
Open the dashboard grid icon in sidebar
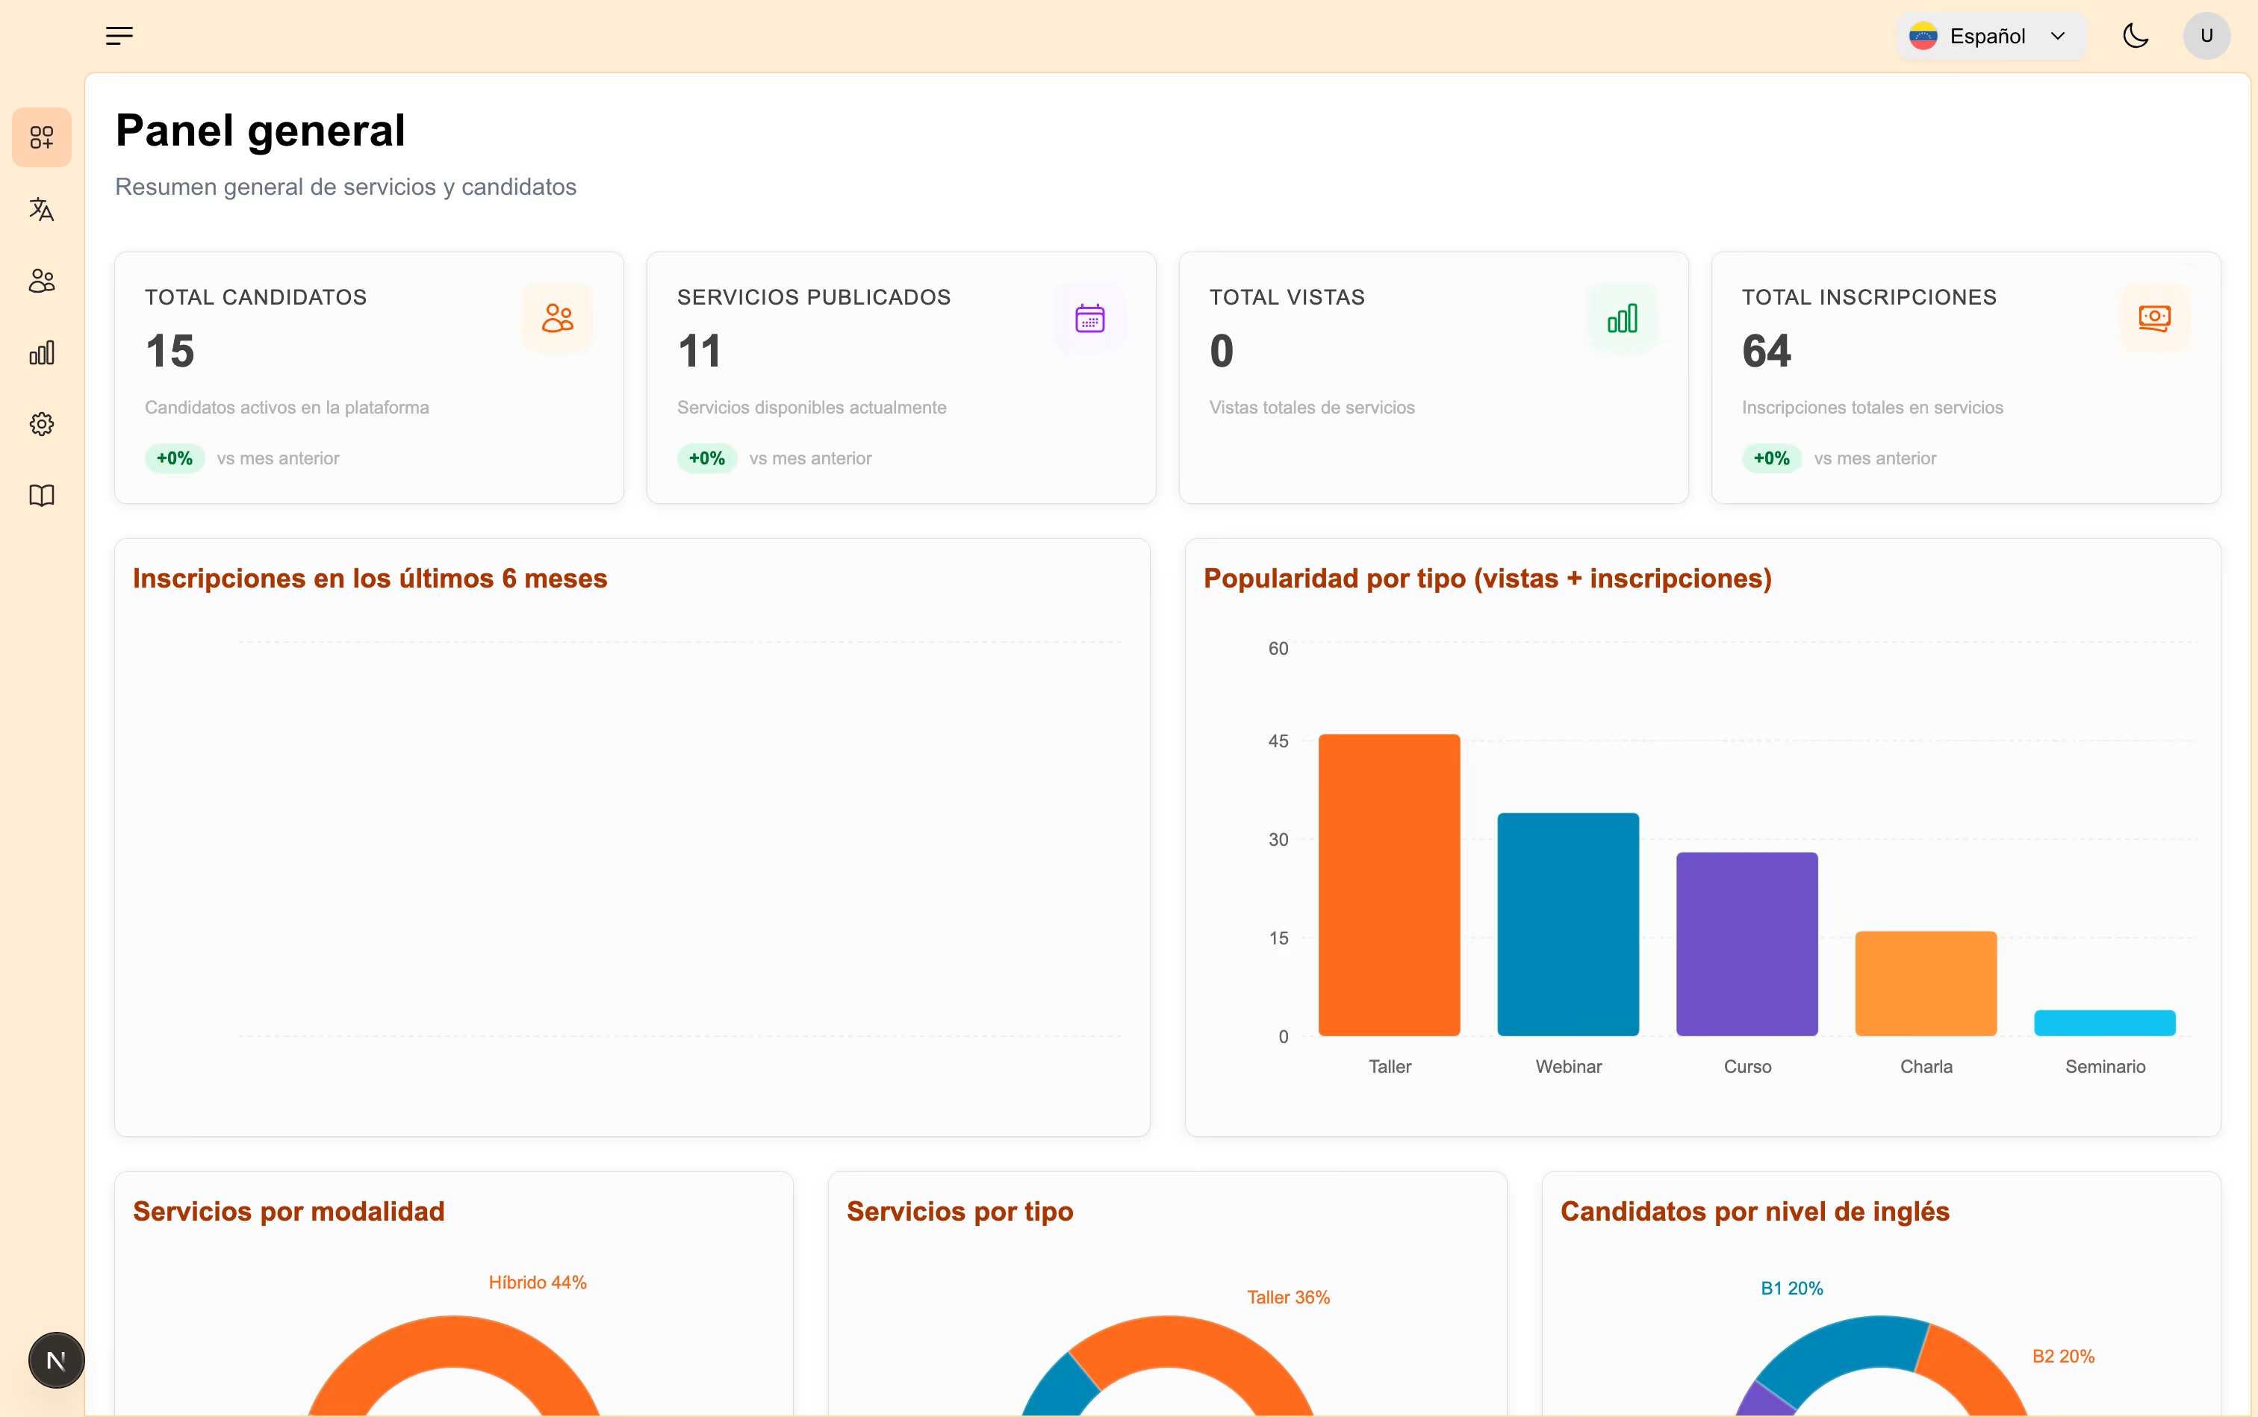click(x=41, y=138)
